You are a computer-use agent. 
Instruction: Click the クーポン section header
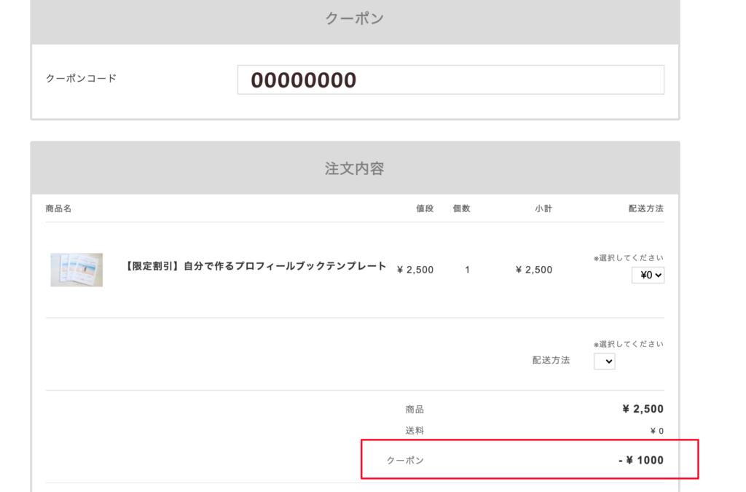coord(354,19)
